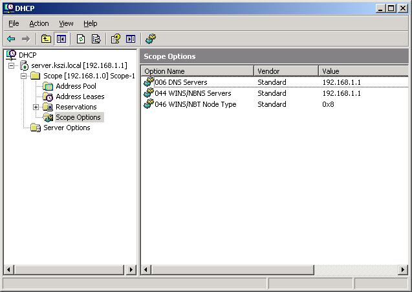Open Help via question mark toolbar icon
This screenshot has height=292, width=412.
pos(116,39)
